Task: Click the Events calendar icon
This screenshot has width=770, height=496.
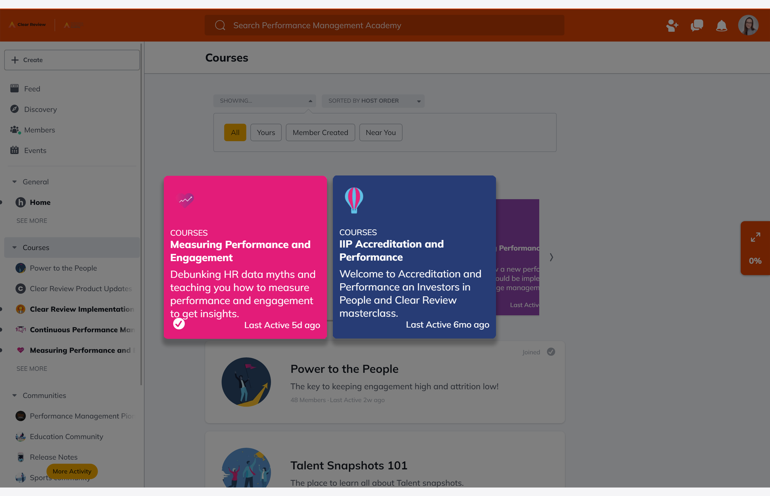Action: [14, 150]
